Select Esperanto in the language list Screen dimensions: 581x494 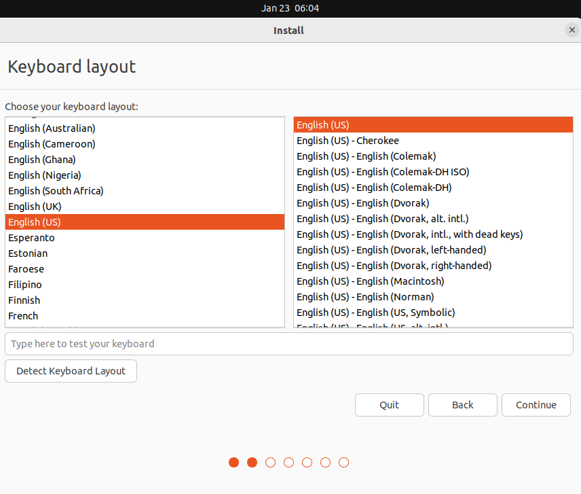click(x=31, y=238)
